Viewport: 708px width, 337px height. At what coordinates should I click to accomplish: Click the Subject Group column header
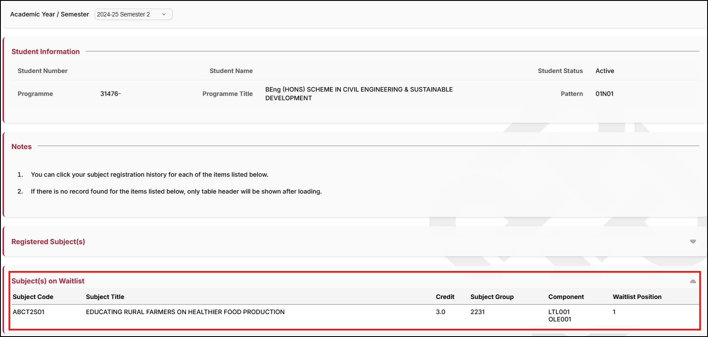click(492, 297)
